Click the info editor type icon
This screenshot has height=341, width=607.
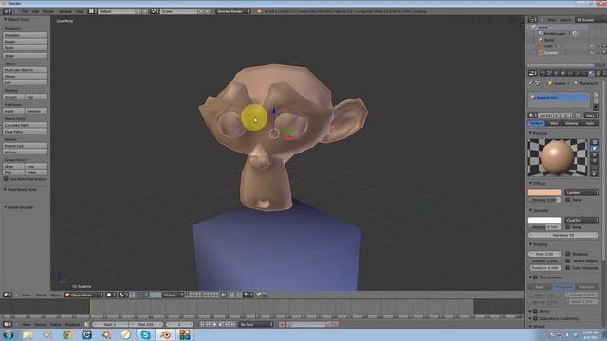[x=7, y=11]
